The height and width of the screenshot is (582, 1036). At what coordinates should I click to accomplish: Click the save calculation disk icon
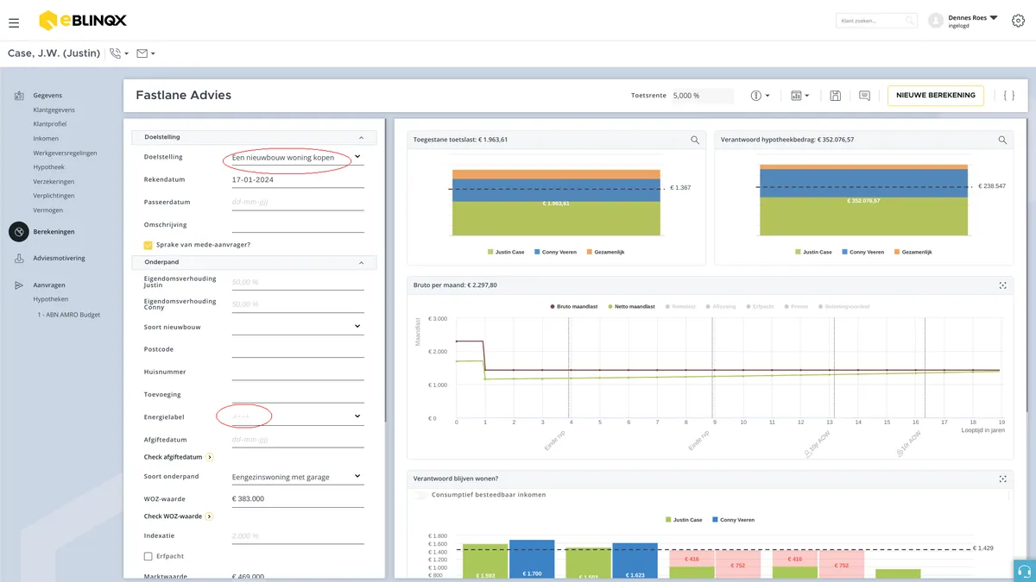point(835,96)
